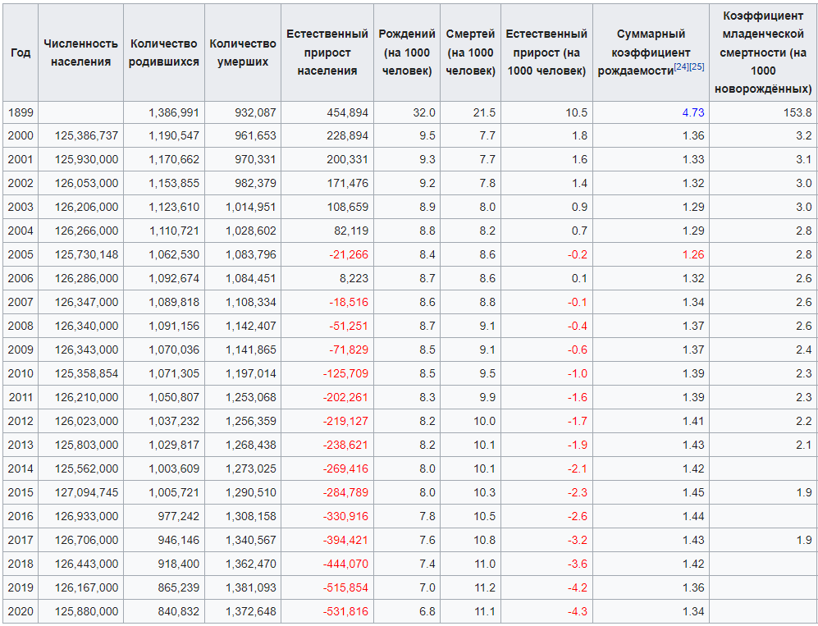Click the red rate -1.6

pos(578,398)
